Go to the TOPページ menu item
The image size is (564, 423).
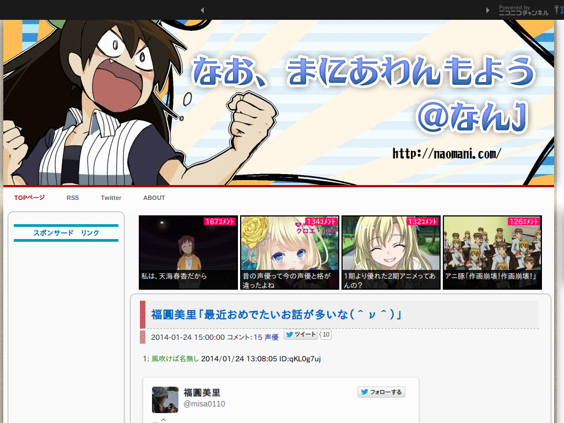point(30,198)
